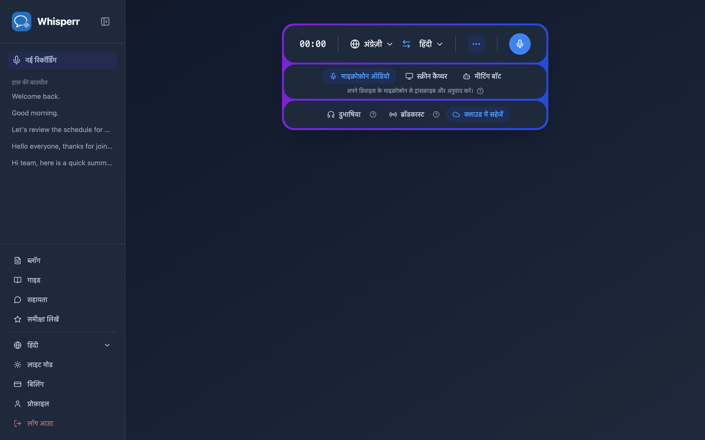705x440 pixels.
Task: Toggle क्लाउड में सहेजें option
Action: (x=478, y=114)
